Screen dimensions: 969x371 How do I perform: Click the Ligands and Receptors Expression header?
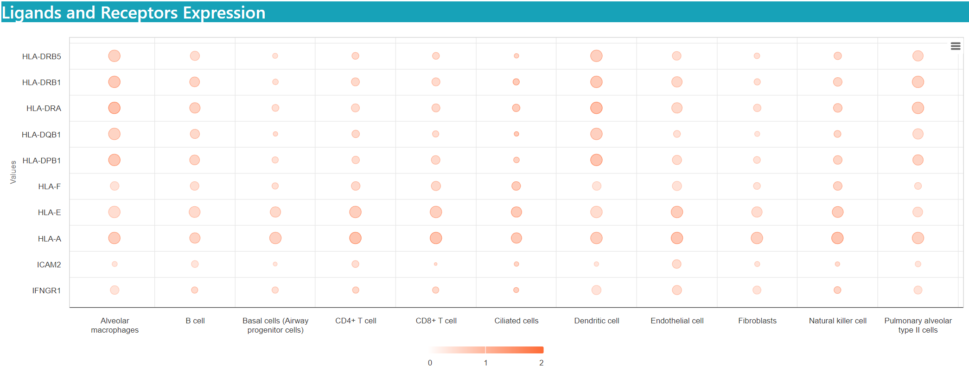click(x=134, y=12)
